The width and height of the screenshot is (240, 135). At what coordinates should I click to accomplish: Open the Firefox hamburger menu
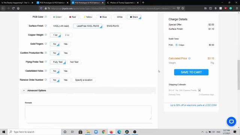[237, 8]
